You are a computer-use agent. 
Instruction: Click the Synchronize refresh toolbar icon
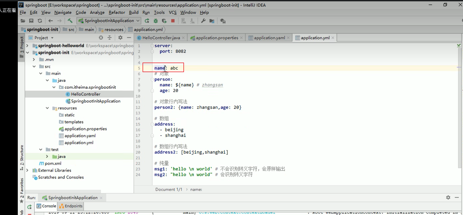40,21
